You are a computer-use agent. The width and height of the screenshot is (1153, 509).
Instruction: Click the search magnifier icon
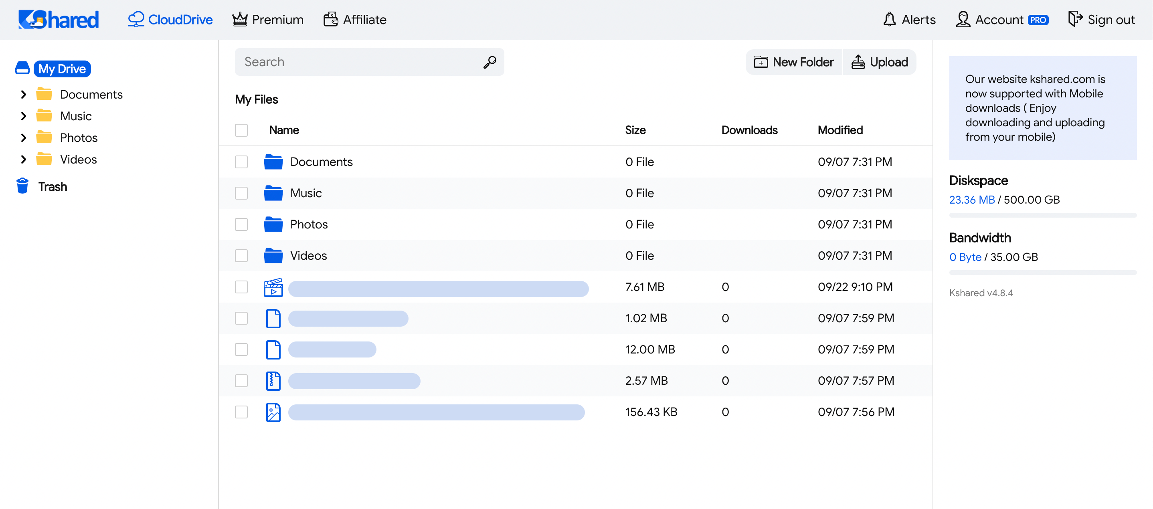pyautogui.click(x=490, y=62)
